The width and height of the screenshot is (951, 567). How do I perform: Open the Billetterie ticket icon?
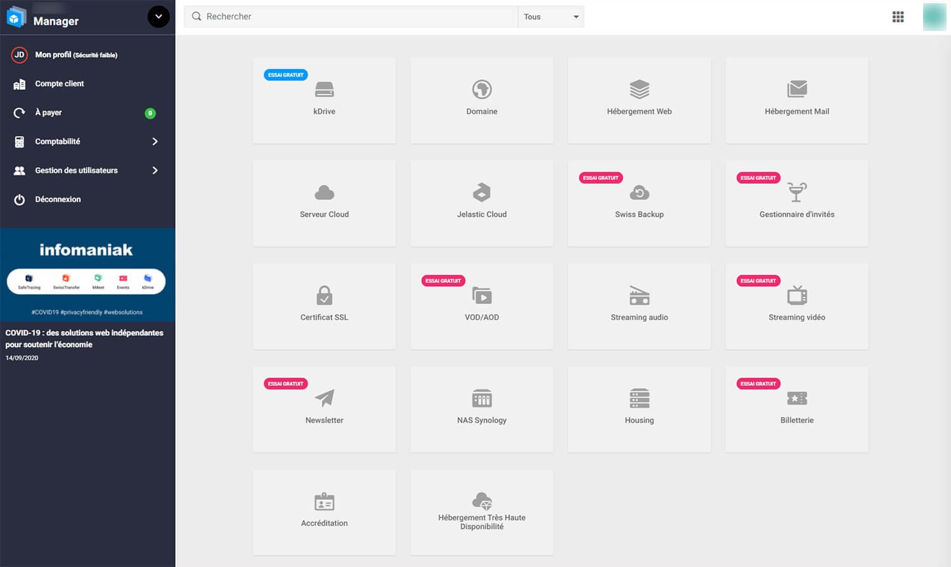(797, 398)
